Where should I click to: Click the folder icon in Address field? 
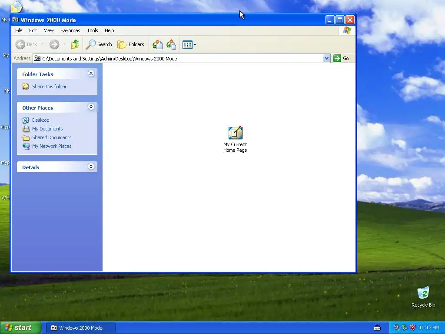pos(37,59)
